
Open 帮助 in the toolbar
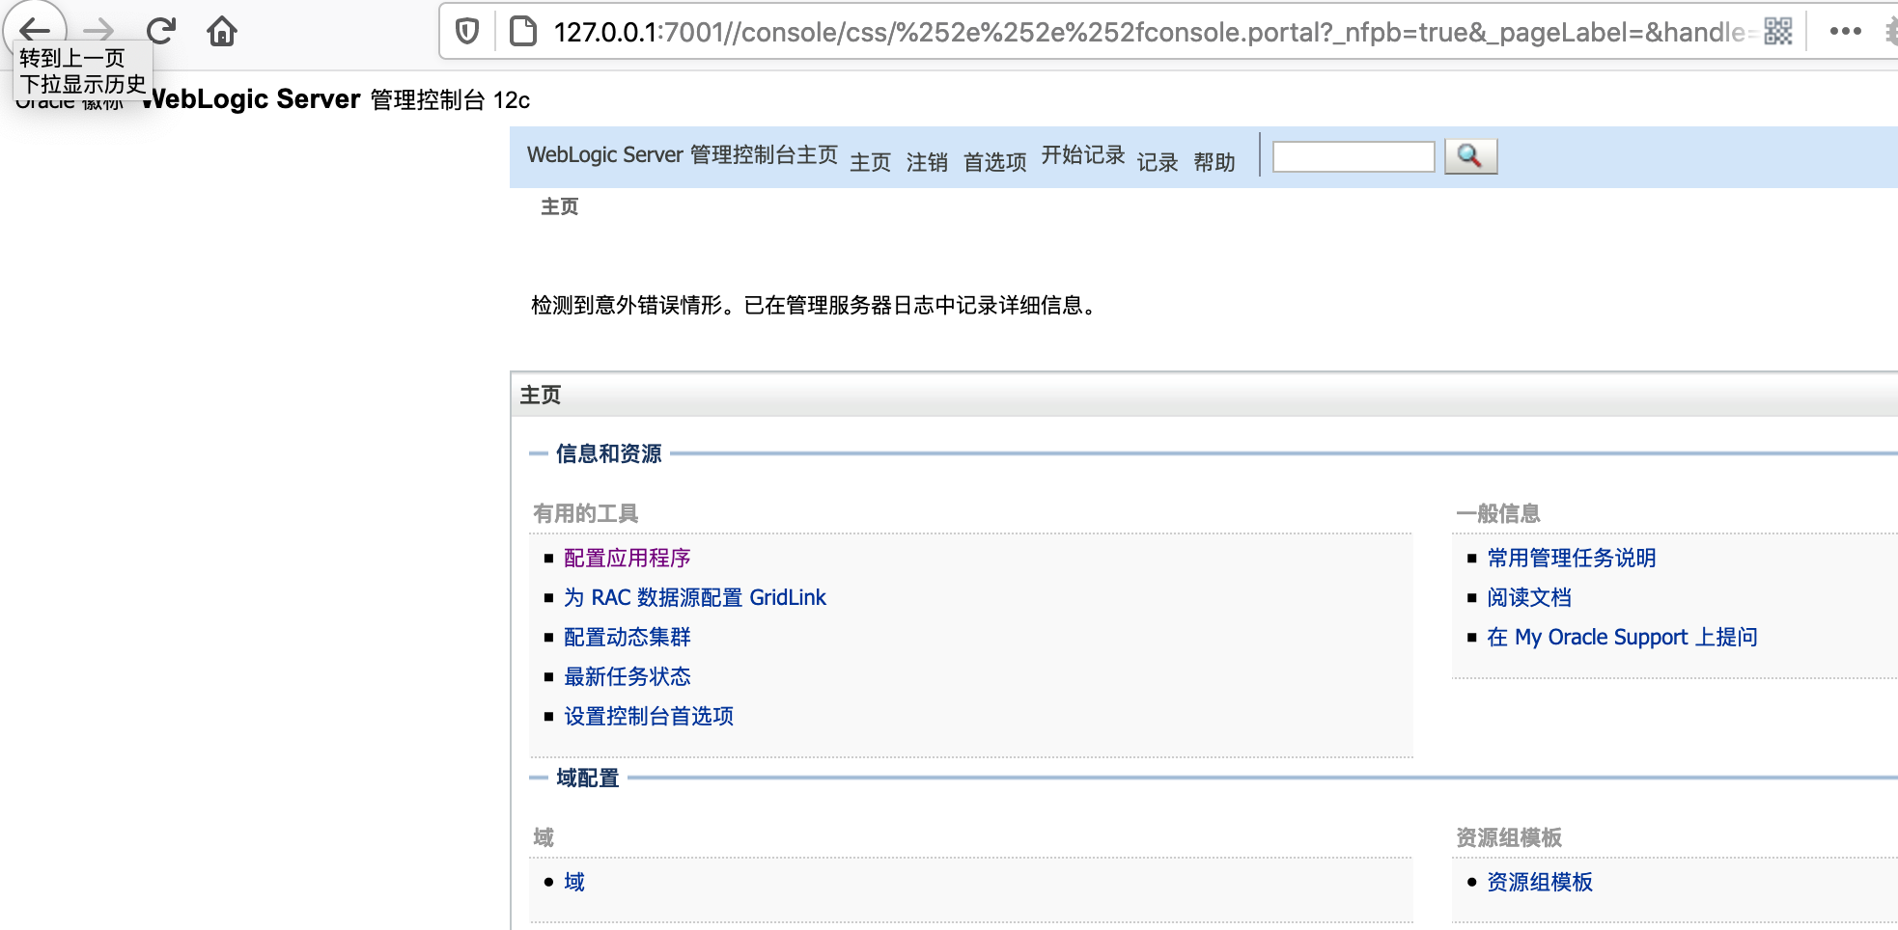pos(1214,162)
